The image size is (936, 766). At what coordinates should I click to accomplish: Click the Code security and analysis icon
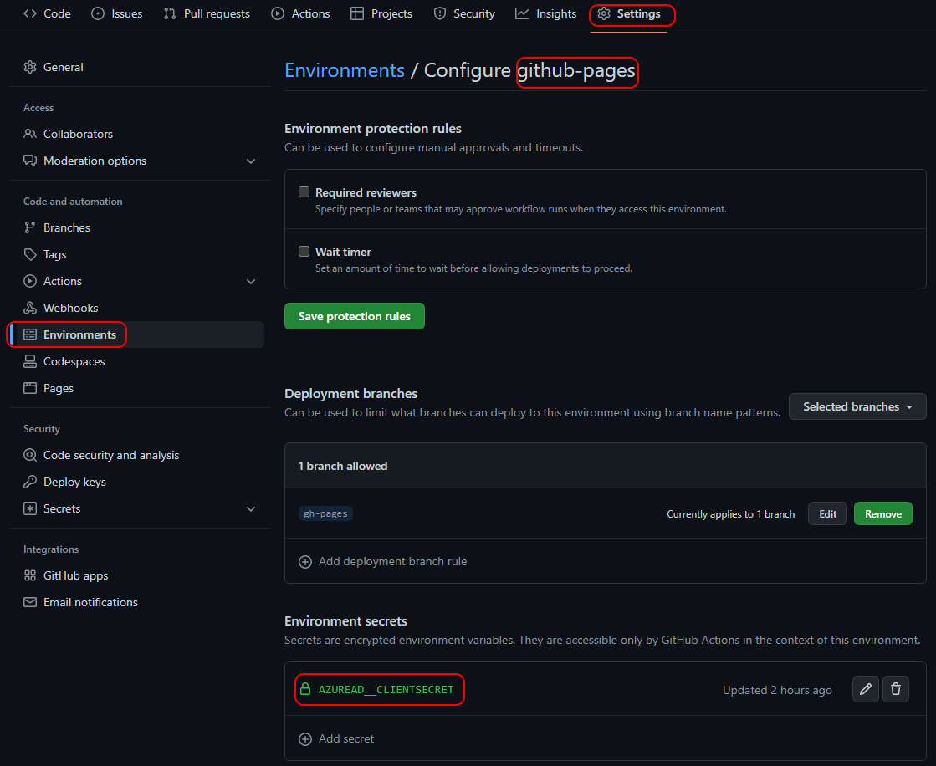tap(30, 455)
